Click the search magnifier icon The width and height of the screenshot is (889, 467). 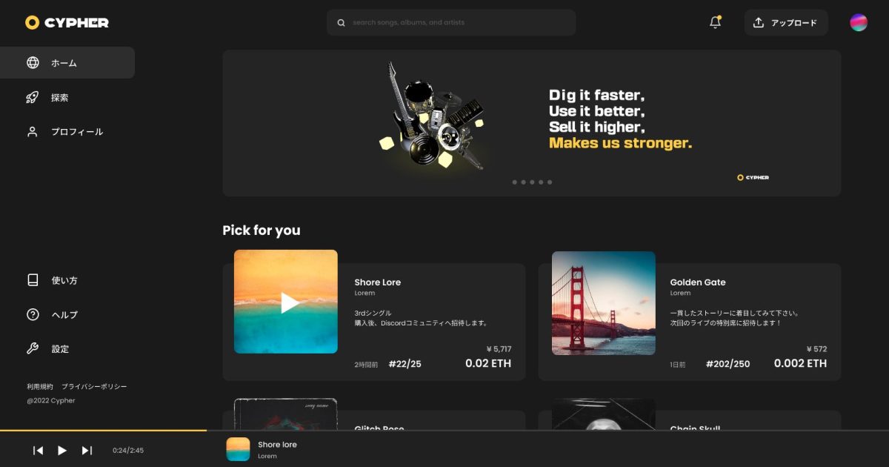[x=342, y=23]
